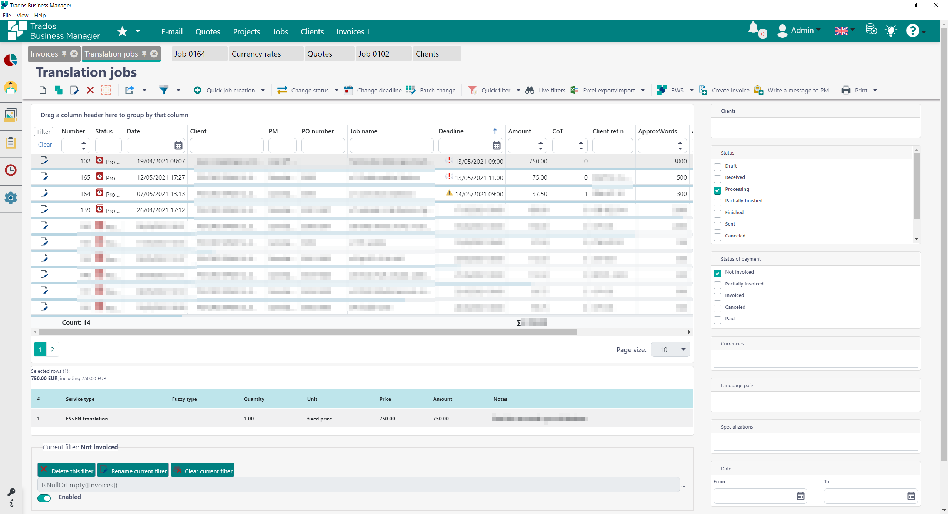The height and width of the screenshot is (514, 948).
Task: Open the Admin user dropdown
Action: 802,30
